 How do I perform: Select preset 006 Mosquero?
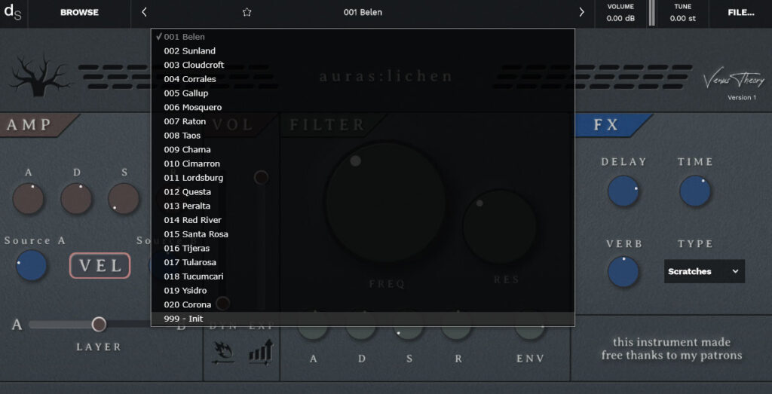click(363, 107)
